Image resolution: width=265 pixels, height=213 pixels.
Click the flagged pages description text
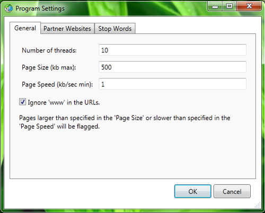tap(125, 122)
